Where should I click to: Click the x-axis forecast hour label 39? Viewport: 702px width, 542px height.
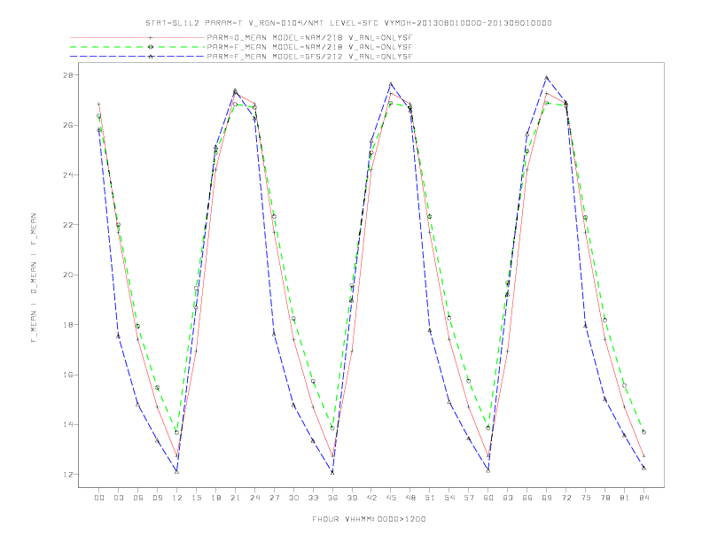(x=352, y=498)
